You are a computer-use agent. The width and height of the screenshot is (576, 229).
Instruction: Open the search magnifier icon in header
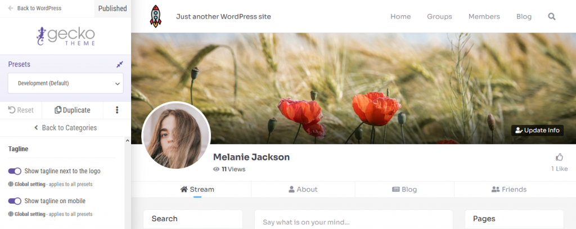552,16
